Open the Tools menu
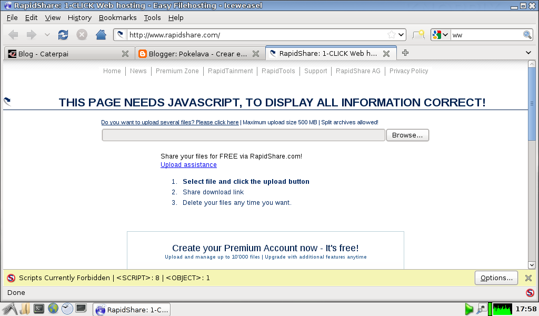 pyautogui.click(x=152, y=17)
